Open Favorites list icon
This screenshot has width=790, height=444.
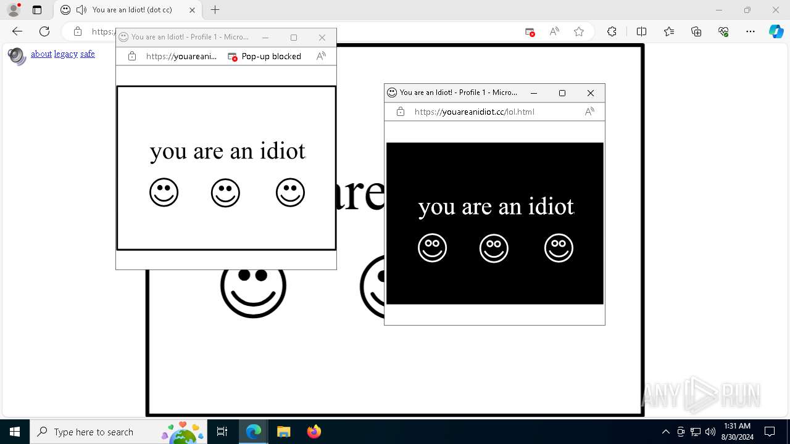point(669,31)
